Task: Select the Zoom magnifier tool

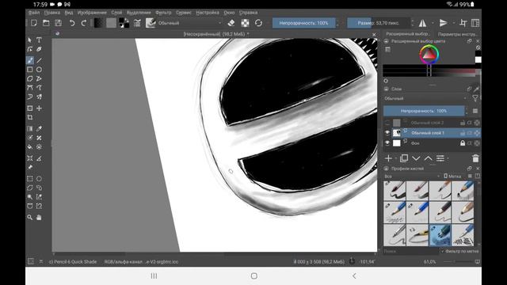Action: (x=30, y=218)
